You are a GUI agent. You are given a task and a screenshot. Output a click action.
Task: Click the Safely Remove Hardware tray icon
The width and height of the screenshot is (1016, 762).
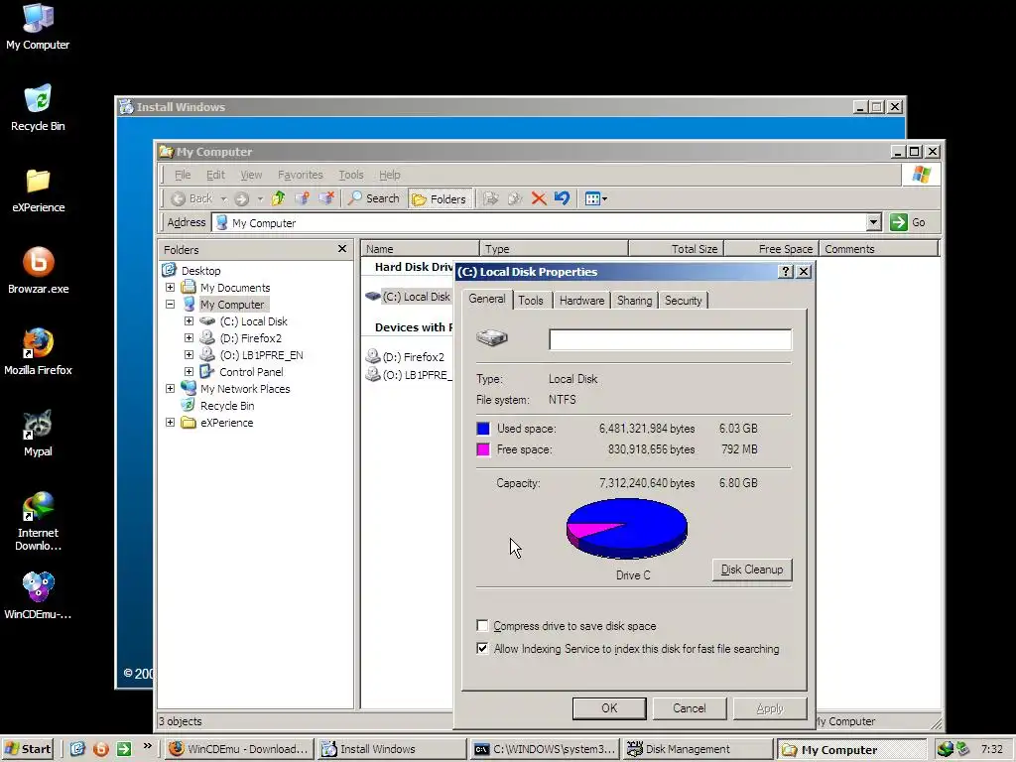[x=962, y=749]
